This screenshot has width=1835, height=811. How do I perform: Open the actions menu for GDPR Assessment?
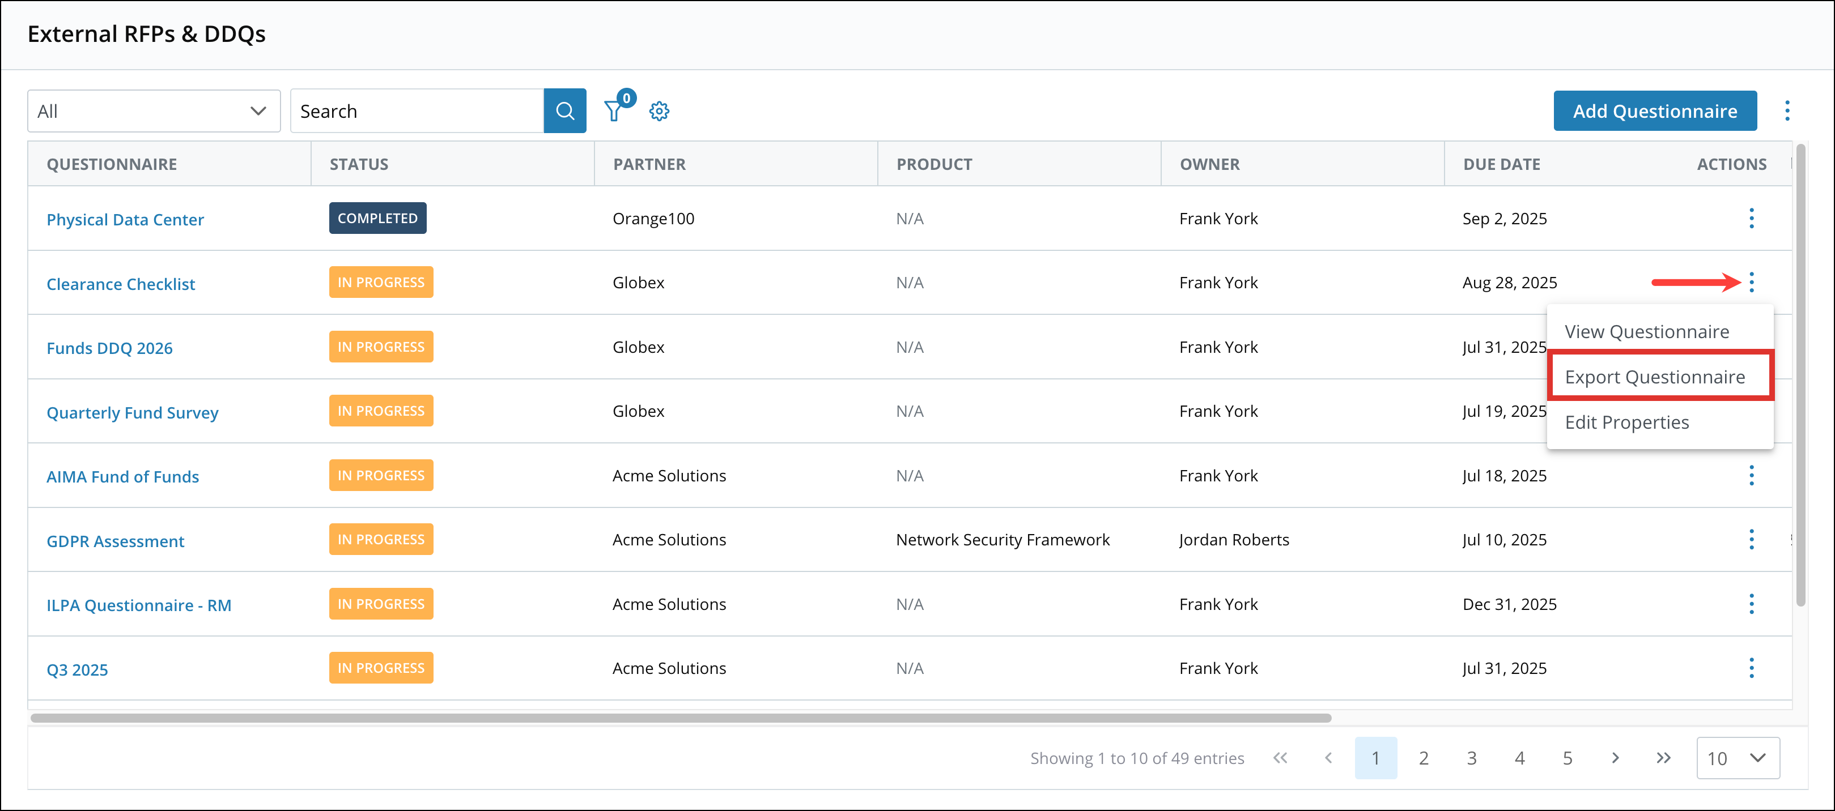tap(1752, 539)
